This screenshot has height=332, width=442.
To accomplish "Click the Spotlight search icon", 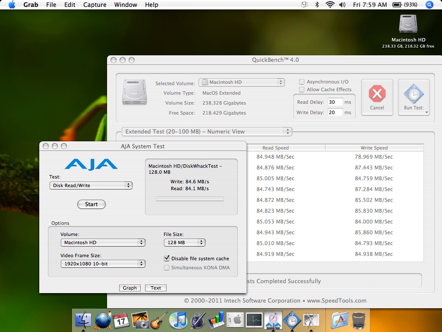I will pyautogui.click(x=429, y=5).
